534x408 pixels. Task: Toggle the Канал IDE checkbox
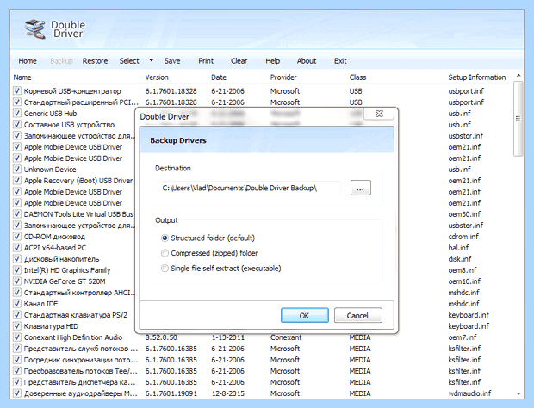pyautogui.click(x=17, y=304)
